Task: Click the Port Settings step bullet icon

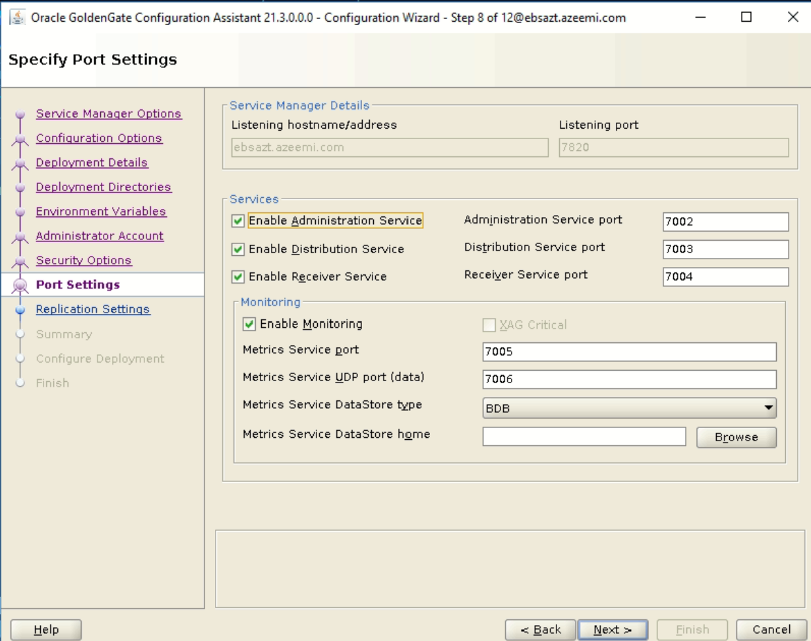Action: [20, 285]
